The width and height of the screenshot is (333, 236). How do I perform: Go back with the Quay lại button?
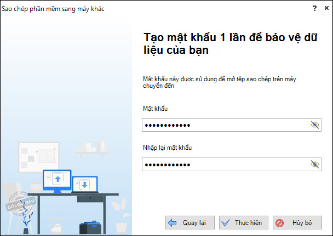[x=190, y=223]
